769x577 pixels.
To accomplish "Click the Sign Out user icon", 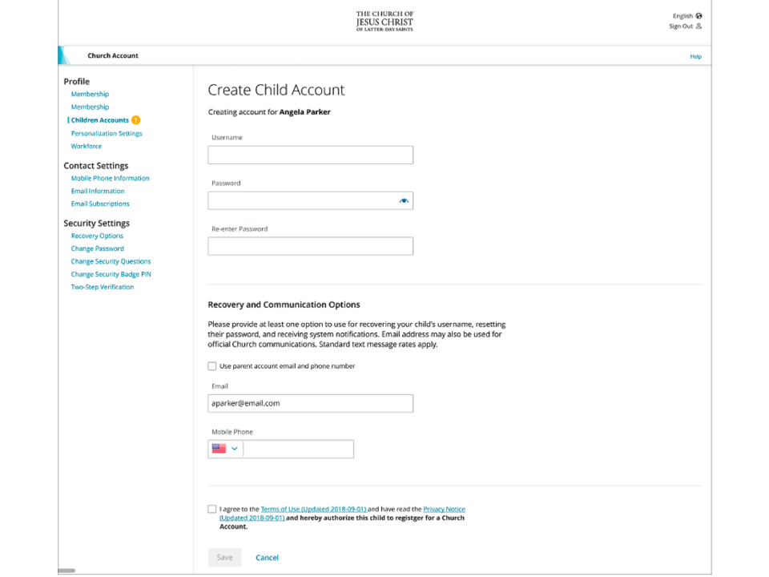I will click(x=699, y=26).
